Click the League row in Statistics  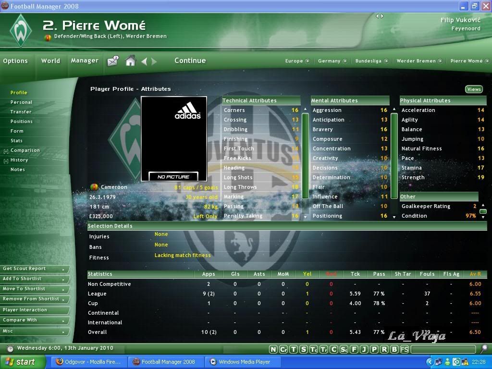click(x=287, y=294)
